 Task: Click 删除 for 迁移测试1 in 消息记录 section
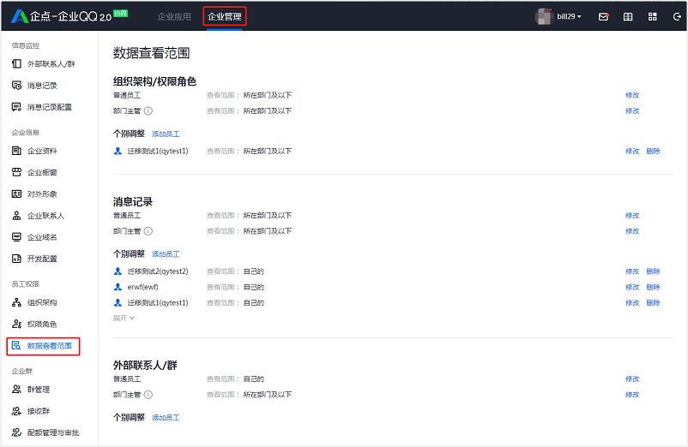click(x=654, y=303)
